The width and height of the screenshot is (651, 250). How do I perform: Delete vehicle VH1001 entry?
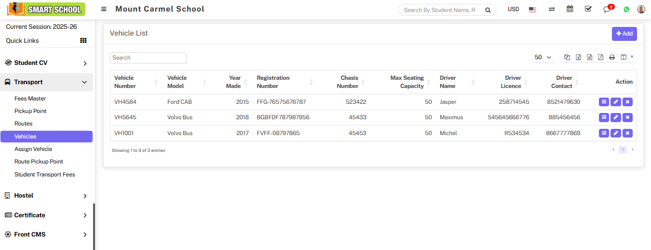point(627,133)
